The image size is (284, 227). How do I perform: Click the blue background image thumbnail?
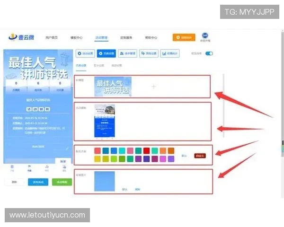[x=105, y=181]
